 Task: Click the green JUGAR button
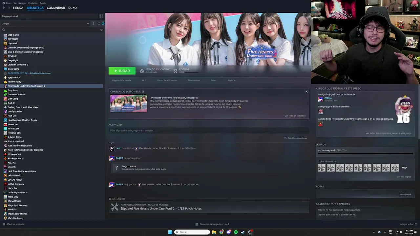122,71
